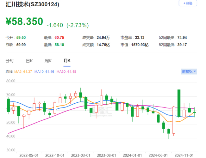
Task: Click the 2024-06-01 date axis label
Action: pyautogui.click(x=158, y=155)
